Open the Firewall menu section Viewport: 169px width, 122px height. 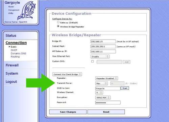[x=12, y=65]
